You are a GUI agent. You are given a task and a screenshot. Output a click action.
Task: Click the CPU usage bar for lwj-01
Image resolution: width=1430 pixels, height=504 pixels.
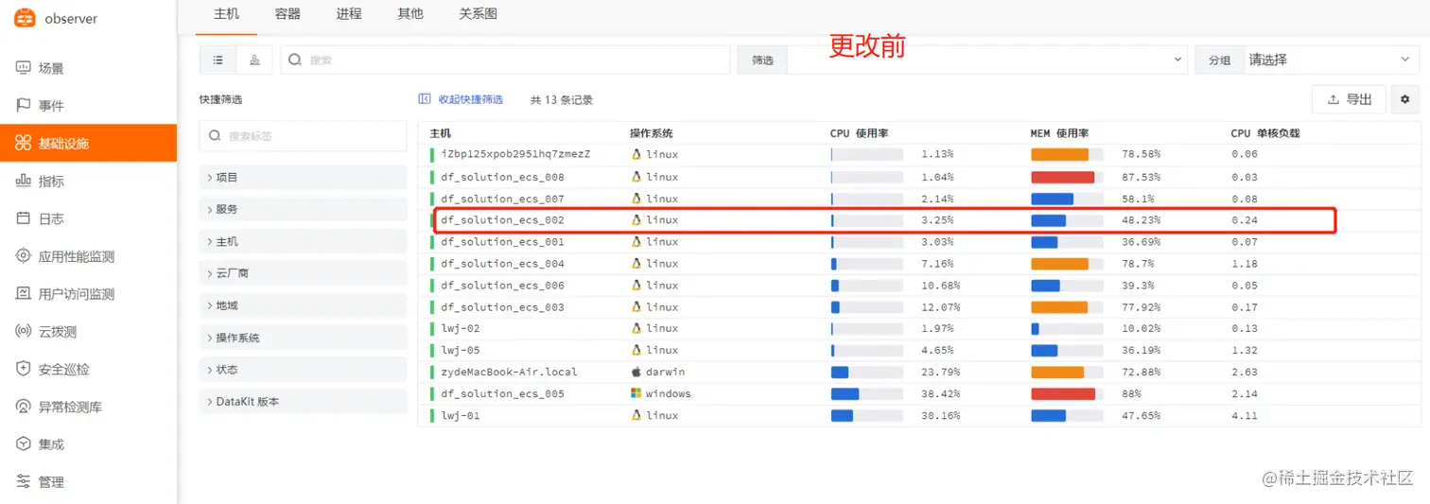click(866, 415)
